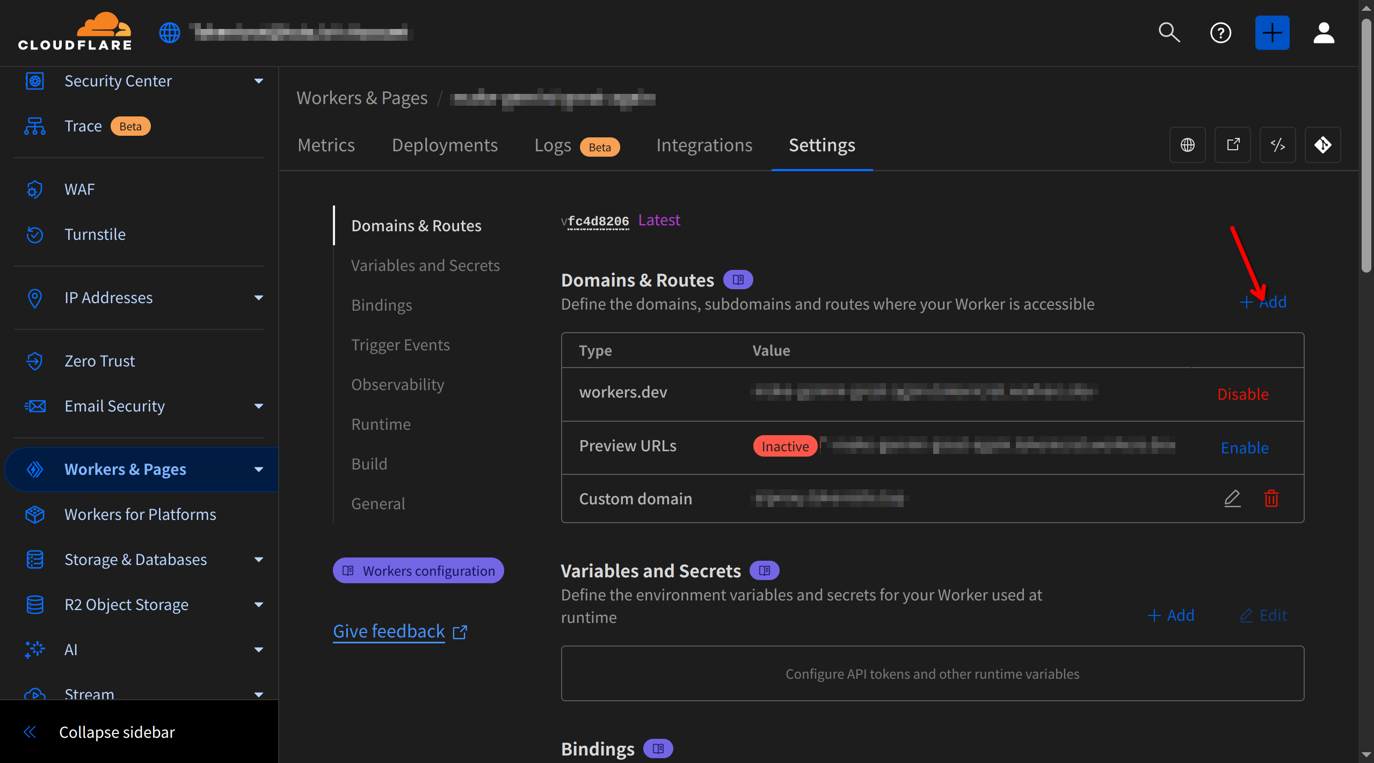The width and height of the screenshot is (1374, 763).
Task: Click the blue plus add button in header
Action: pyautogui.click(x=1272, y=33)
